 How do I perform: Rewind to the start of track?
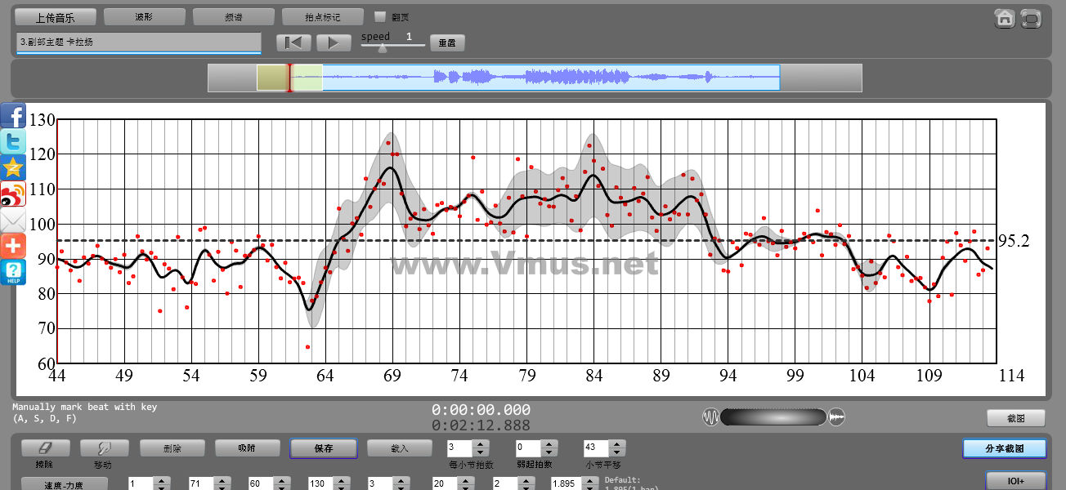click(293, 43)
